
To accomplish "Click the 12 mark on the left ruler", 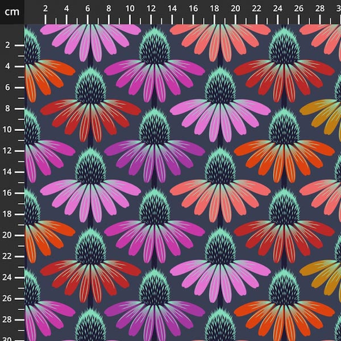I will [x=8, y=151].
